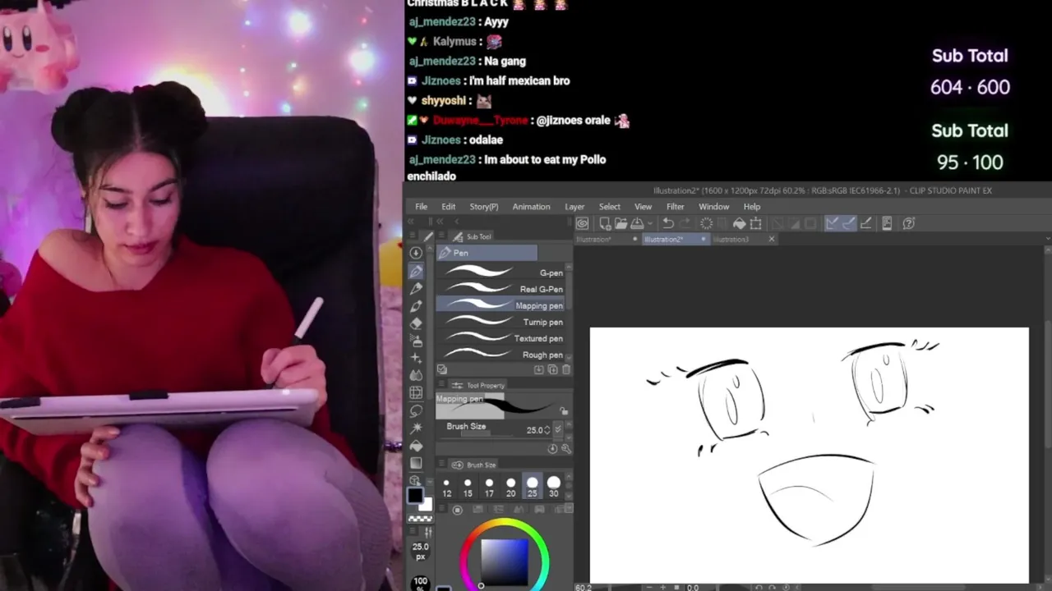Screen dimensions: 1052x591
Task: Open the Filter menu
Action: (675, 206)
